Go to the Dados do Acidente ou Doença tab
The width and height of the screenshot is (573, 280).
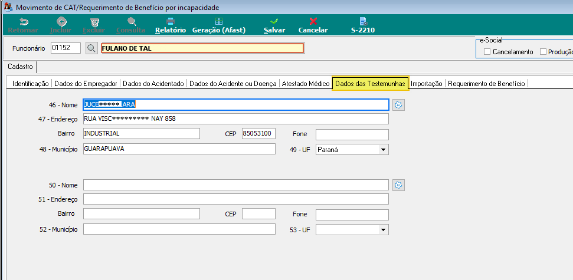(233, 84)
